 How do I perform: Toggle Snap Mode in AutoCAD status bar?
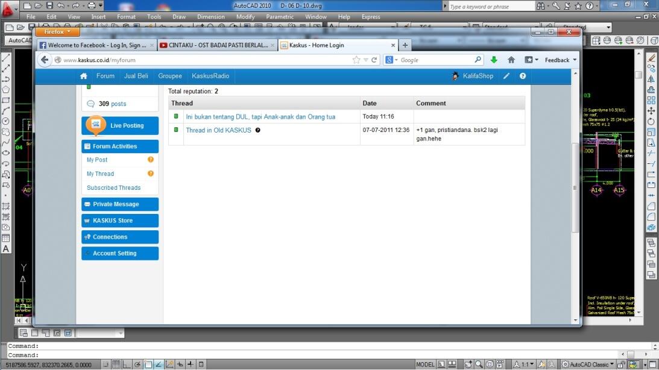click(106, 365)
